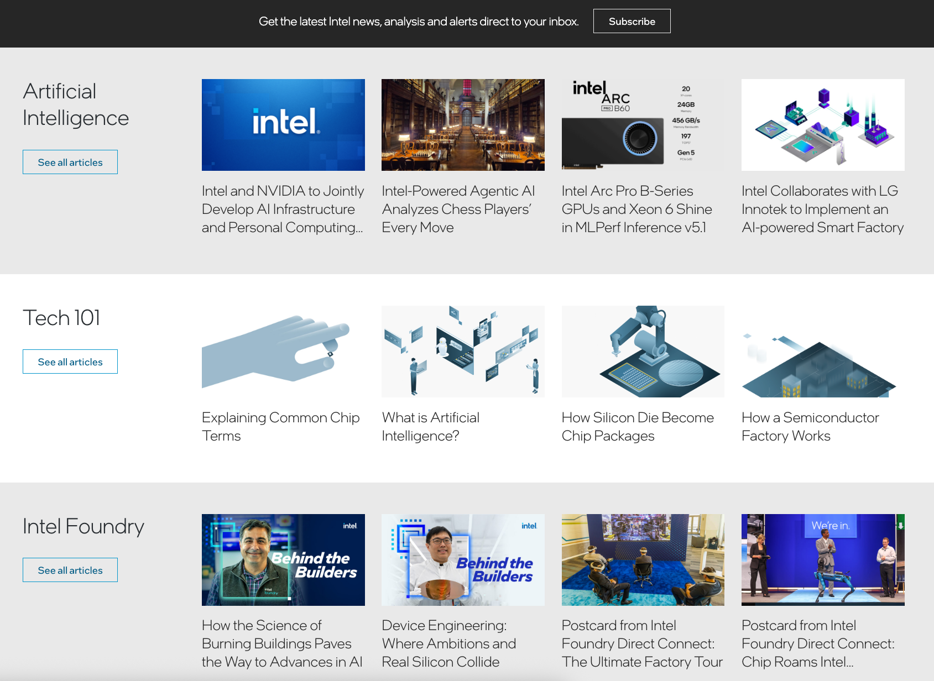Open the semiconductor factory building illustration
This screenshot has height=681, width=934.
click(x=822, y=352)
